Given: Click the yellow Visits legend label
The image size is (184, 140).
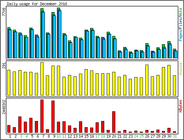Looking at the screenshot, I should (x=181, y=69).
